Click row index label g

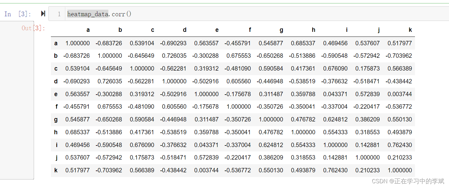point(56,119)
